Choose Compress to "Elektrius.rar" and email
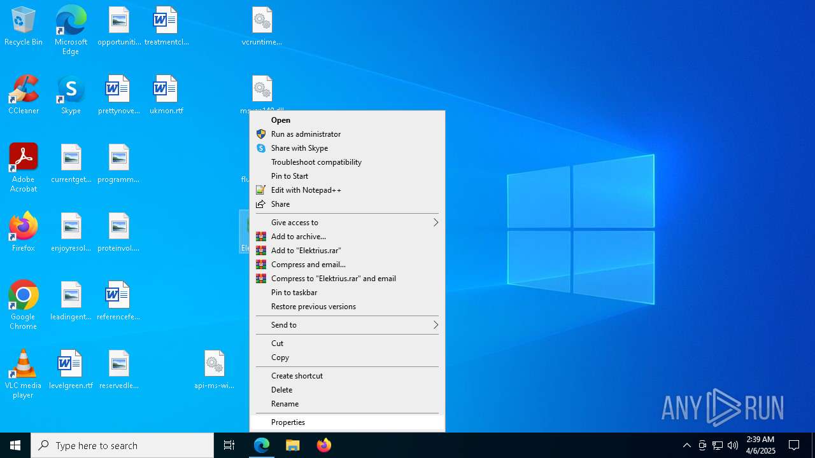 pos(347,279)
